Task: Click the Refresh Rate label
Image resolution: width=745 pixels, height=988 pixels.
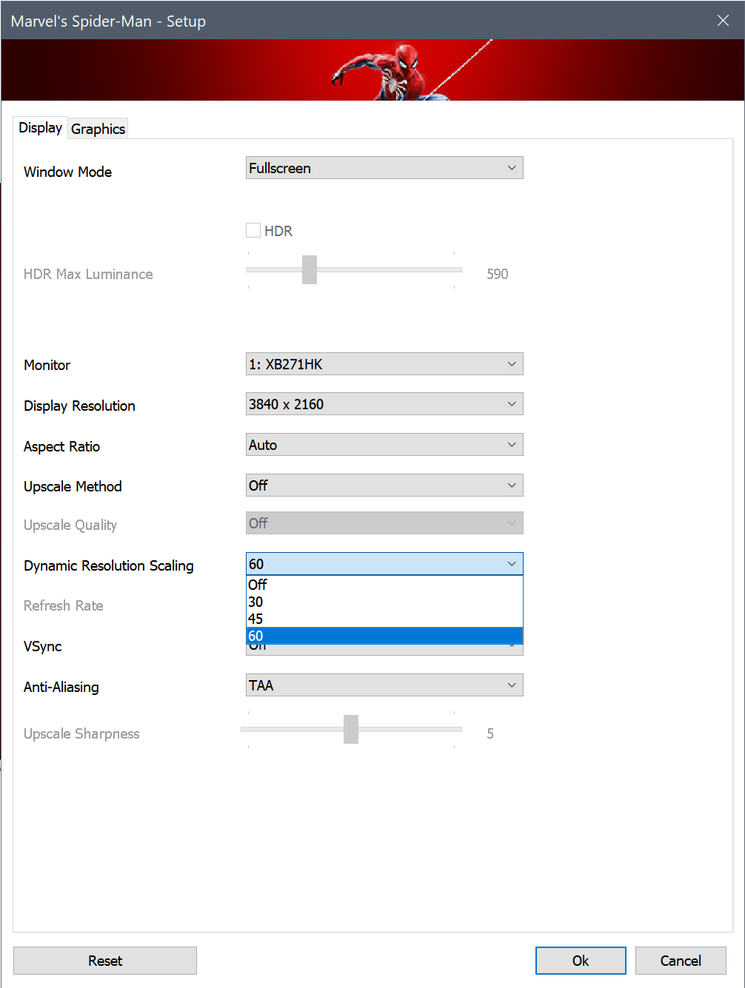Action: 64,605
